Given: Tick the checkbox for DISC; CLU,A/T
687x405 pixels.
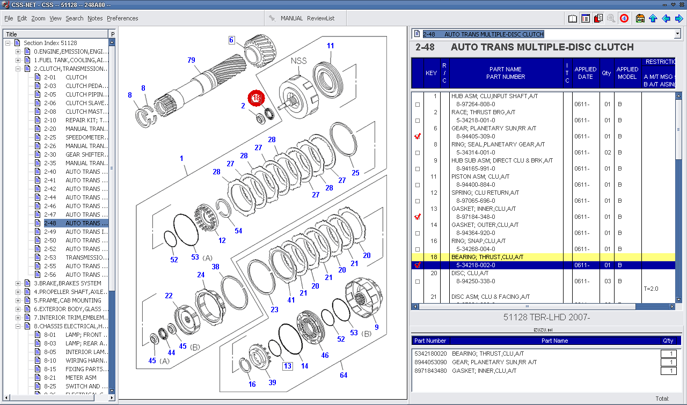Looking at the screenshot, I should [418, 282].
